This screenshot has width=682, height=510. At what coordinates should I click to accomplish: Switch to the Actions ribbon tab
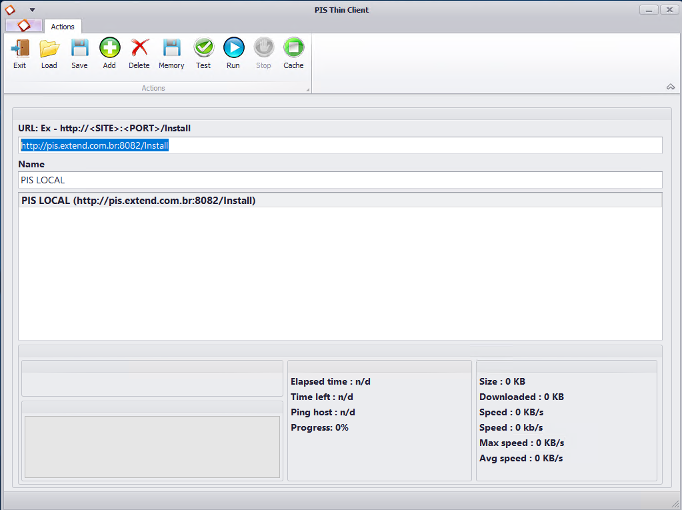[x=63, y=27]
